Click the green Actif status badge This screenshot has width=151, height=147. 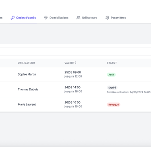tap(111, 75)
